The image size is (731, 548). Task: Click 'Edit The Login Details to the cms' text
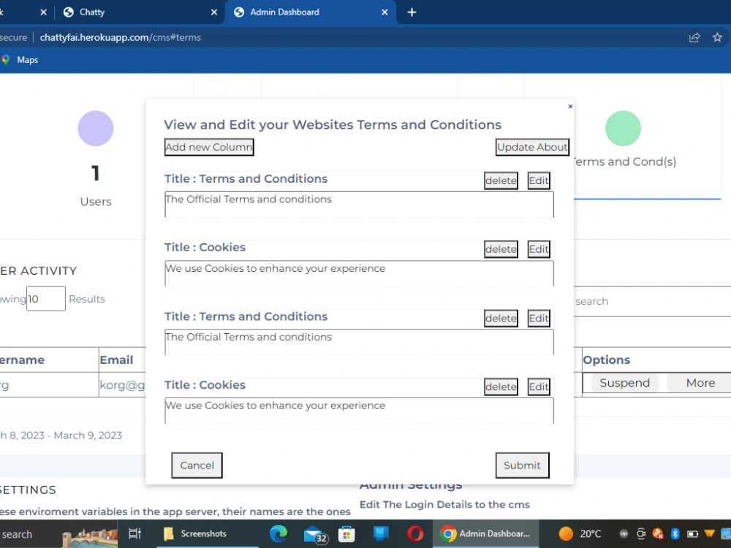click(x=444, y=505)
